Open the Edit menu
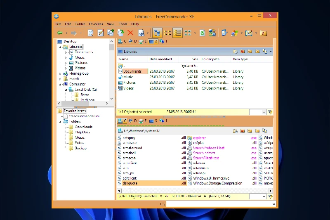This screenshot has width=330, height=220. click(68, 24)
